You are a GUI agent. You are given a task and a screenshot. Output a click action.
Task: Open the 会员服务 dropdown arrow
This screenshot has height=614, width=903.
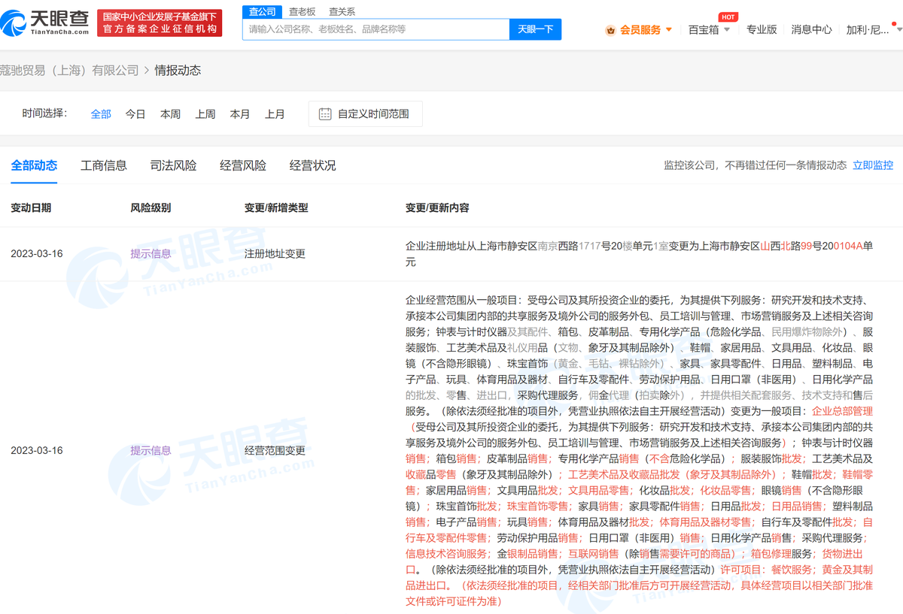tap(669, 30)
